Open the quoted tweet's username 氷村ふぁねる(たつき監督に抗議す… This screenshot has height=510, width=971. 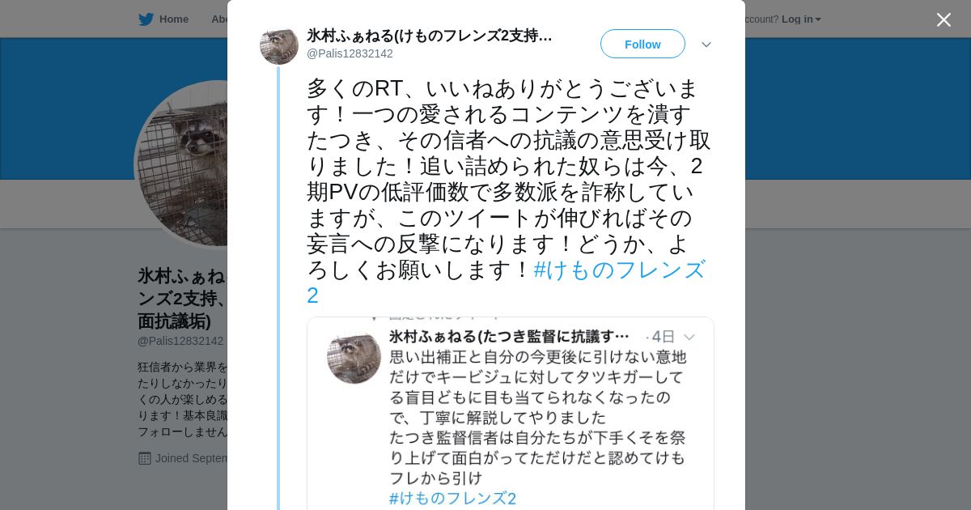click(x=509, y=336)
